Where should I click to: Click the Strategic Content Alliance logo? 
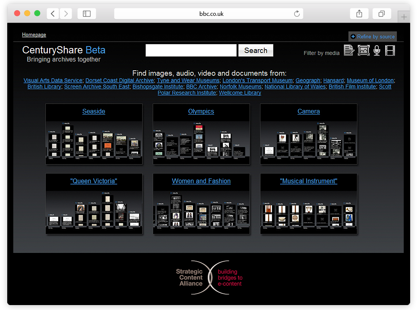click(209, 277)
